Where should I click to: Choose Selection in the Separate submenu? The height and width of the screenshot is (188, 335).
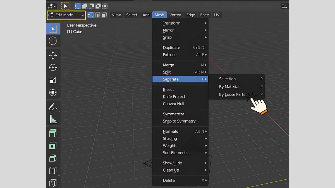(x=236, y=79)
